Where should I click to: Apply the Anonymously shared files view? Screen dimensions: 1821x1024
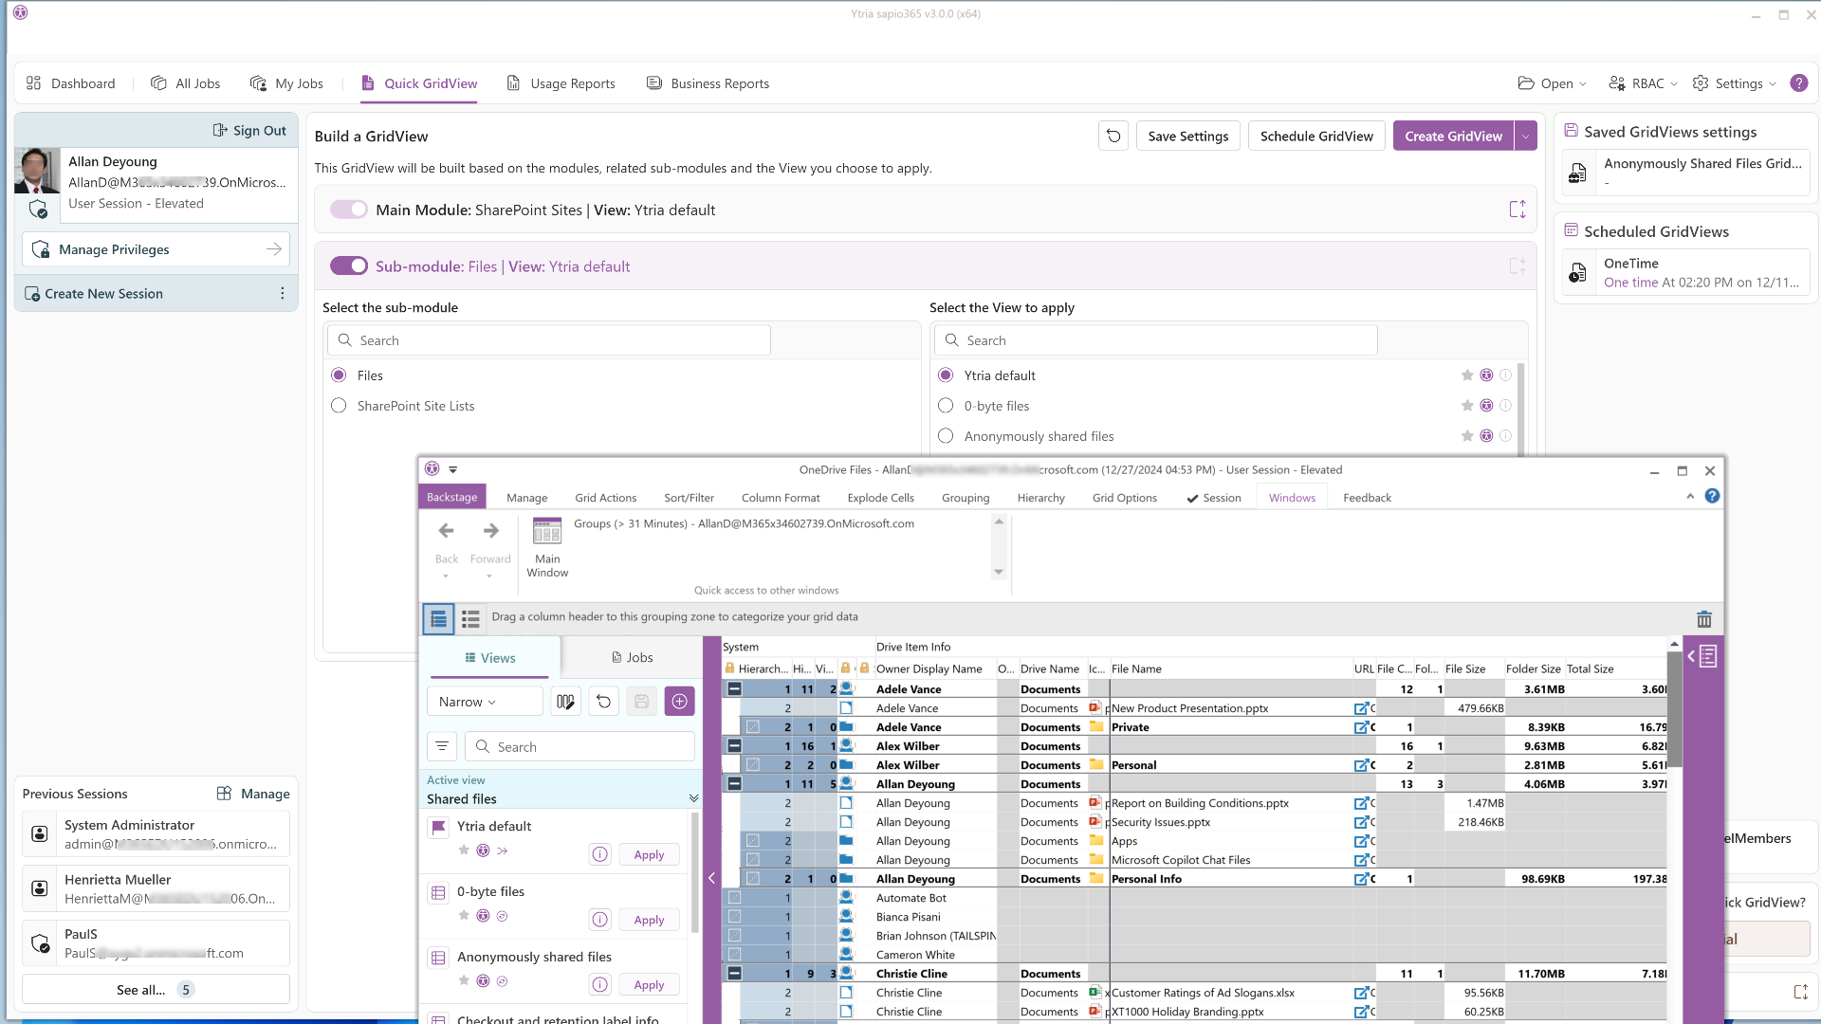click(649, 985)
